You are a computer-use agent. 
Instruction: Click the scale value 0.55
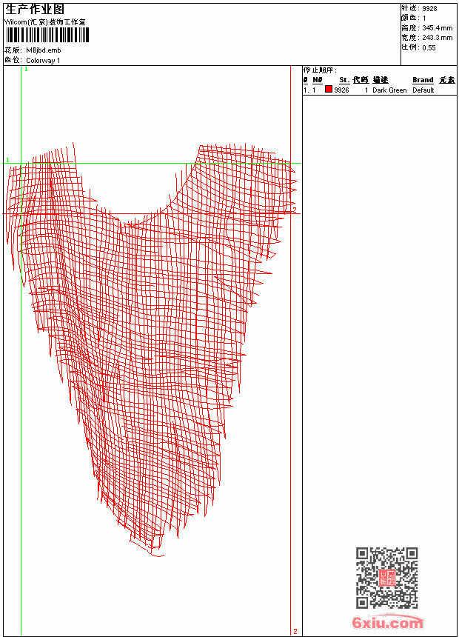point(429,47)
